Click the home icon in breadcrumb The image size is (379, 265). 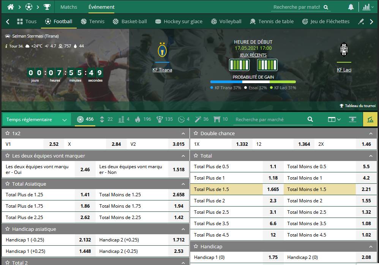coord(11,7)
